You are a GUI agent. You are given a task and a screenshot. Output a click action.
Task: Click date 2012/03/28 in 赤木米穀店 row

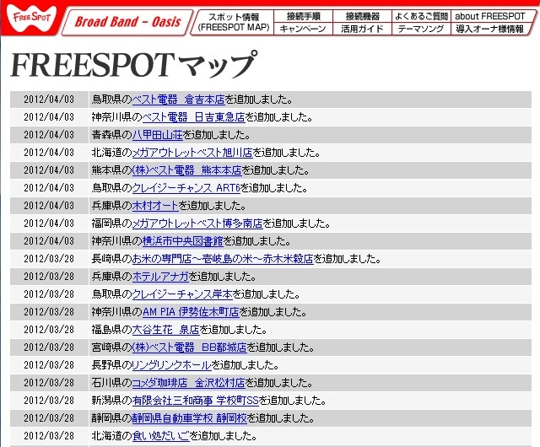pos(49,259)
